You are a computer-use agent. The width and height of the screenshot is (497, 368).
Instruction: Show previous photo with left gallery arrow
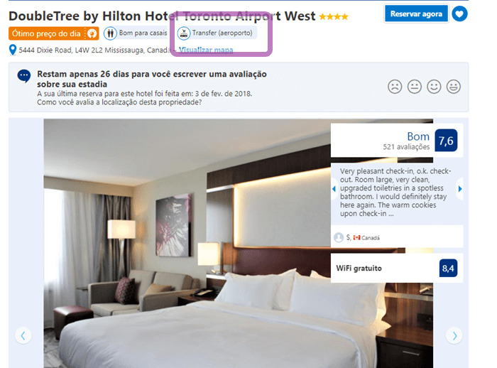pyautogui.click(x=23, y=335)
